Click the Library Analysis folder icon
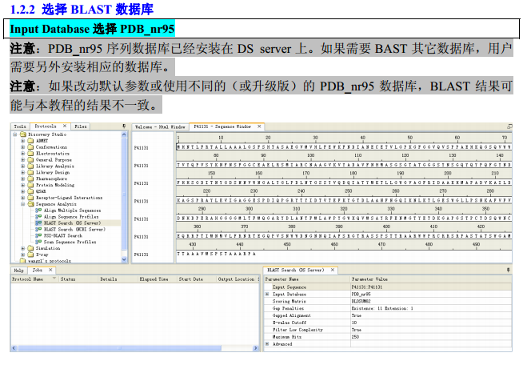 30,166
